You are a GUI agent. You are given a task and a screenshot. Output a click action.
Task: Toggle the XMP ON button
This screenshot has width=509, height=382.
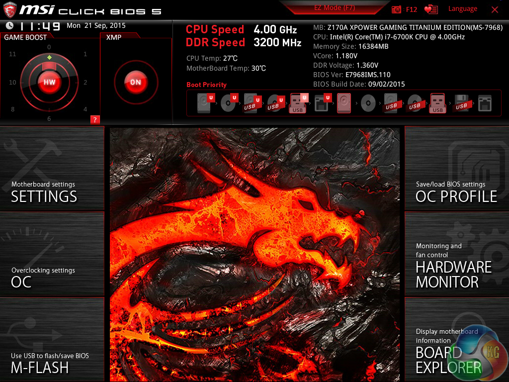(x=136, y=82)
